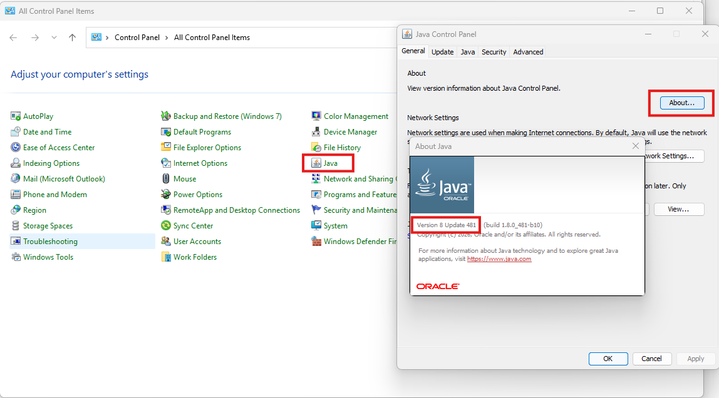This screenshot has height=398, width=719.
Task: Open the Troubleshooting icon
Action: click(16, 242)
